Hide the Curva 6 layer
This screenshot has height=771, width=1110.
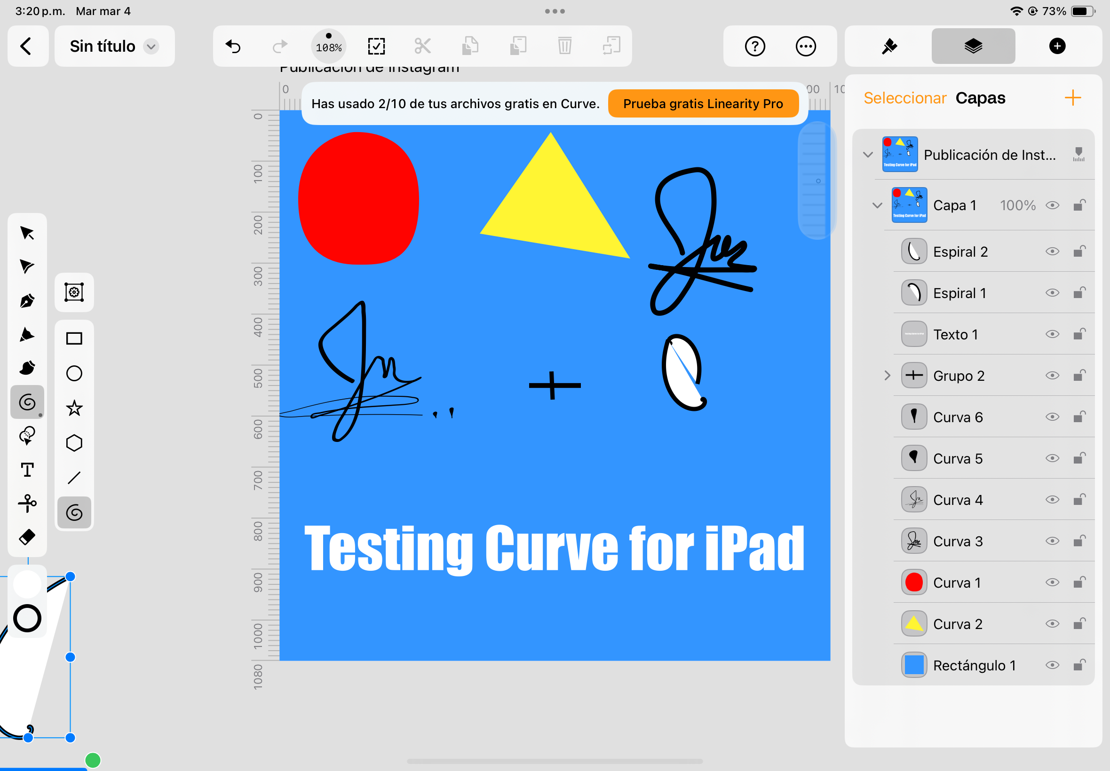(1053, 417)
